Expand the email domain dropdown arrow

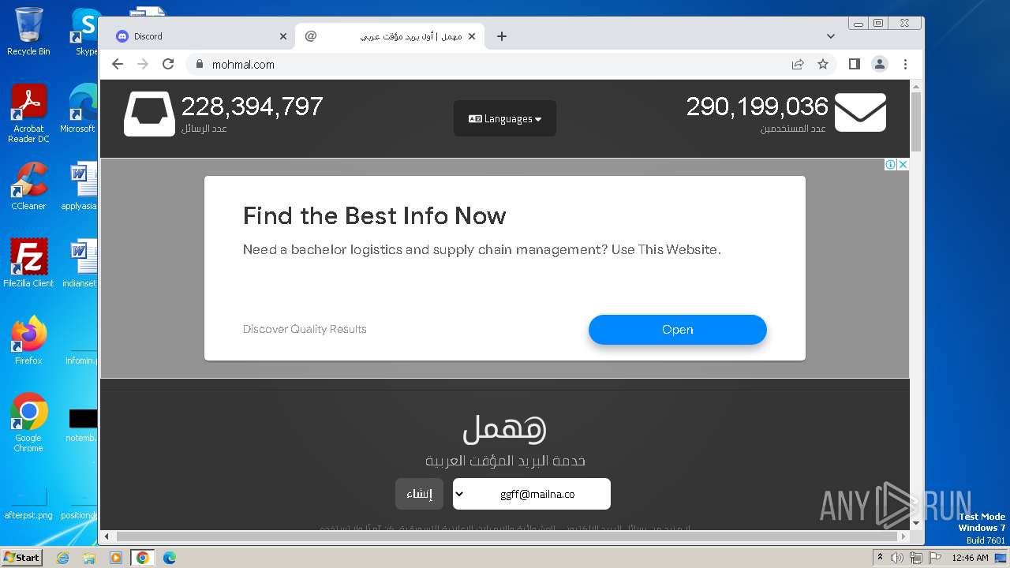(459, 495)
